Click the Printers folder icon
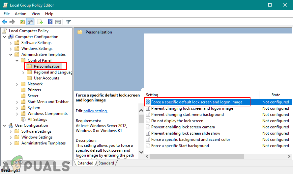Viewport: 293px width, 174px height. pos(23,90)
